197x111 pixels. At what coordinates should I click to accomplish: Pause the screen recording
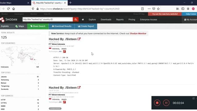166,103
